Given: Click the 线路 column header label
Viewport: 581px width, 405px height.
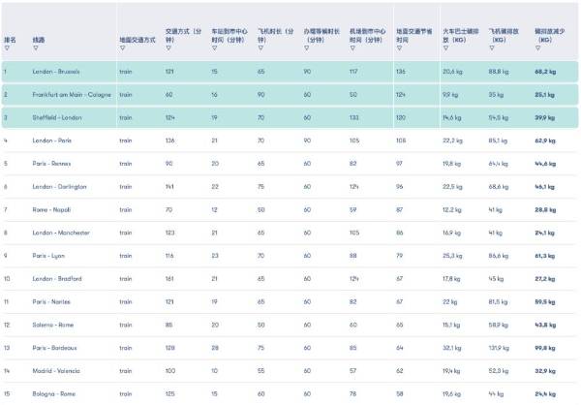Looking at the screenshot, I should [39, 40].
